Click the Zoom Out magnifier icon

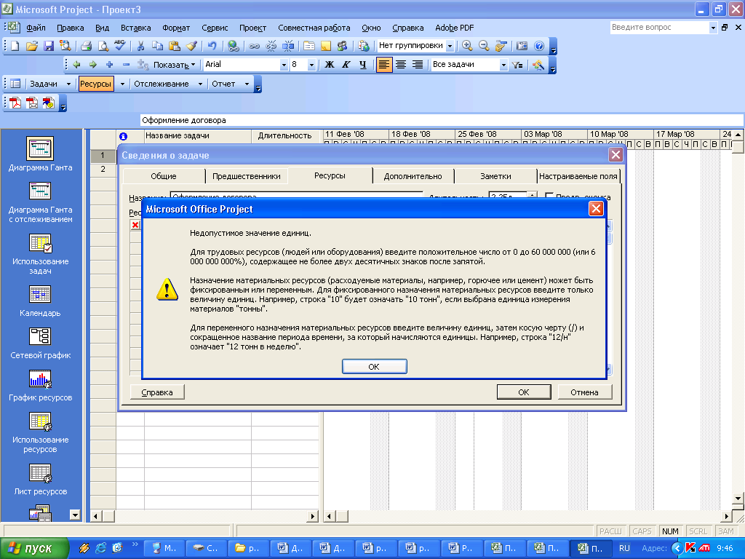click(484, 46)
